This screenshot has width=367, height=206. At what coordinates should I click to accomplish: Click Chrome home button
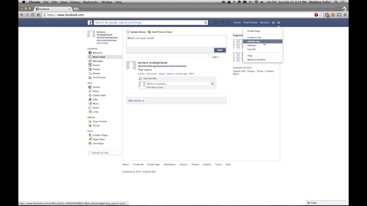38,15
